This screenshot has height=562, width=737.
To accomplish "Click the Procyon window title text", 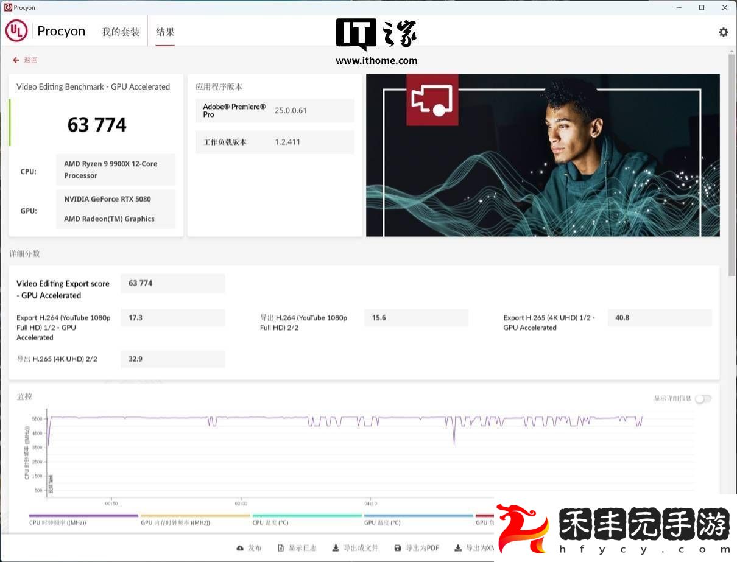I will coord(24,7).
